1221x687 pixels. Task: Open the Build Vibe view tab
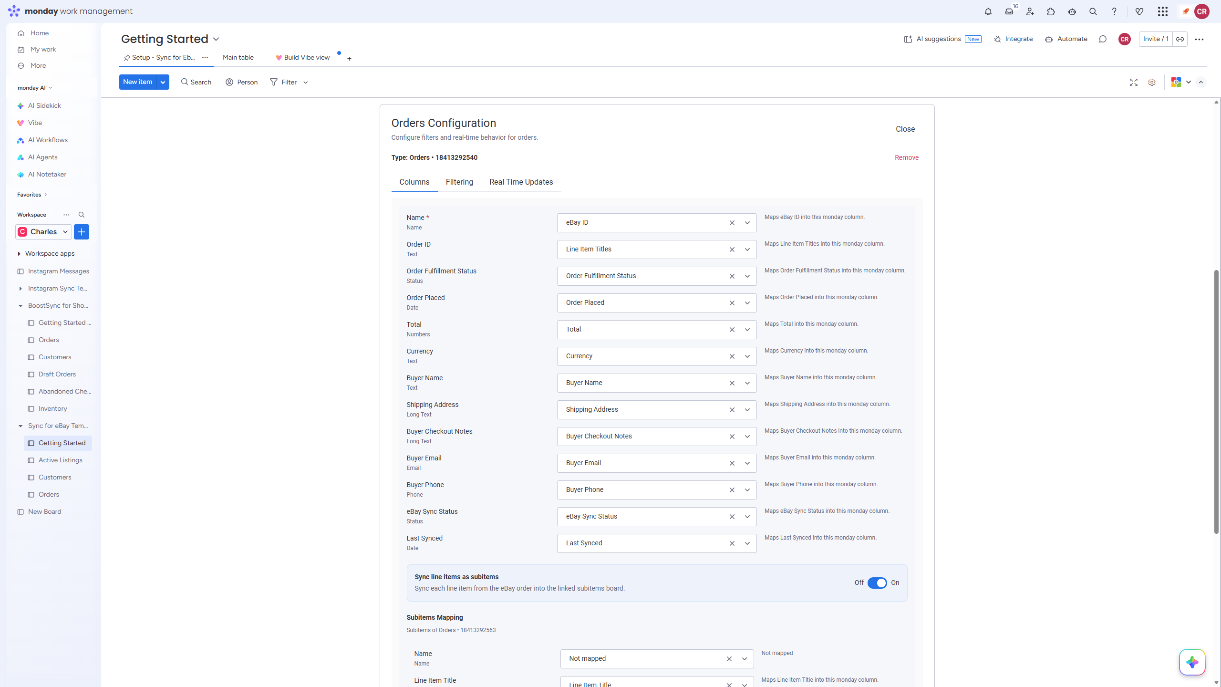[302, 58]
